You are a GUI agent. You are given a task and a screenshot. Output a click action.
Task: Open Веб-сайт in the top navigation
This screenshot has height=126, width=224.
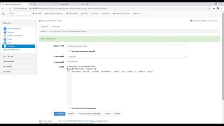point(37,14)
